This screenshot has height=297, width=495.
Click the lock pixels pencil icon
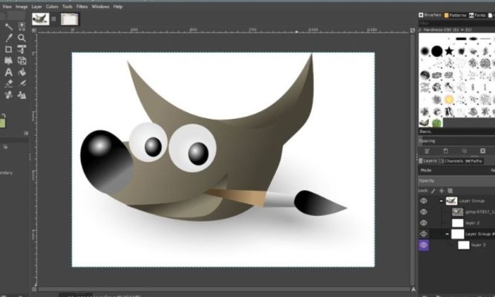click(x=434, y=191)
